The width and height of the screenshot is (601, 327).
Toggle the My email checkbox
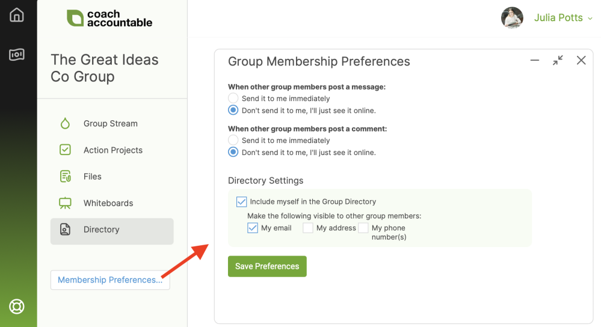point(253,228)
